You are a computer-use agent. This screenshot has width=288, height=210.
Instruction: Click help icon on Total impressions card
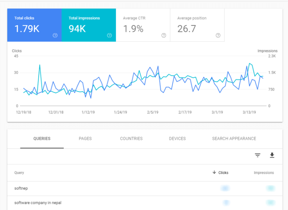[x=109, y=35]
